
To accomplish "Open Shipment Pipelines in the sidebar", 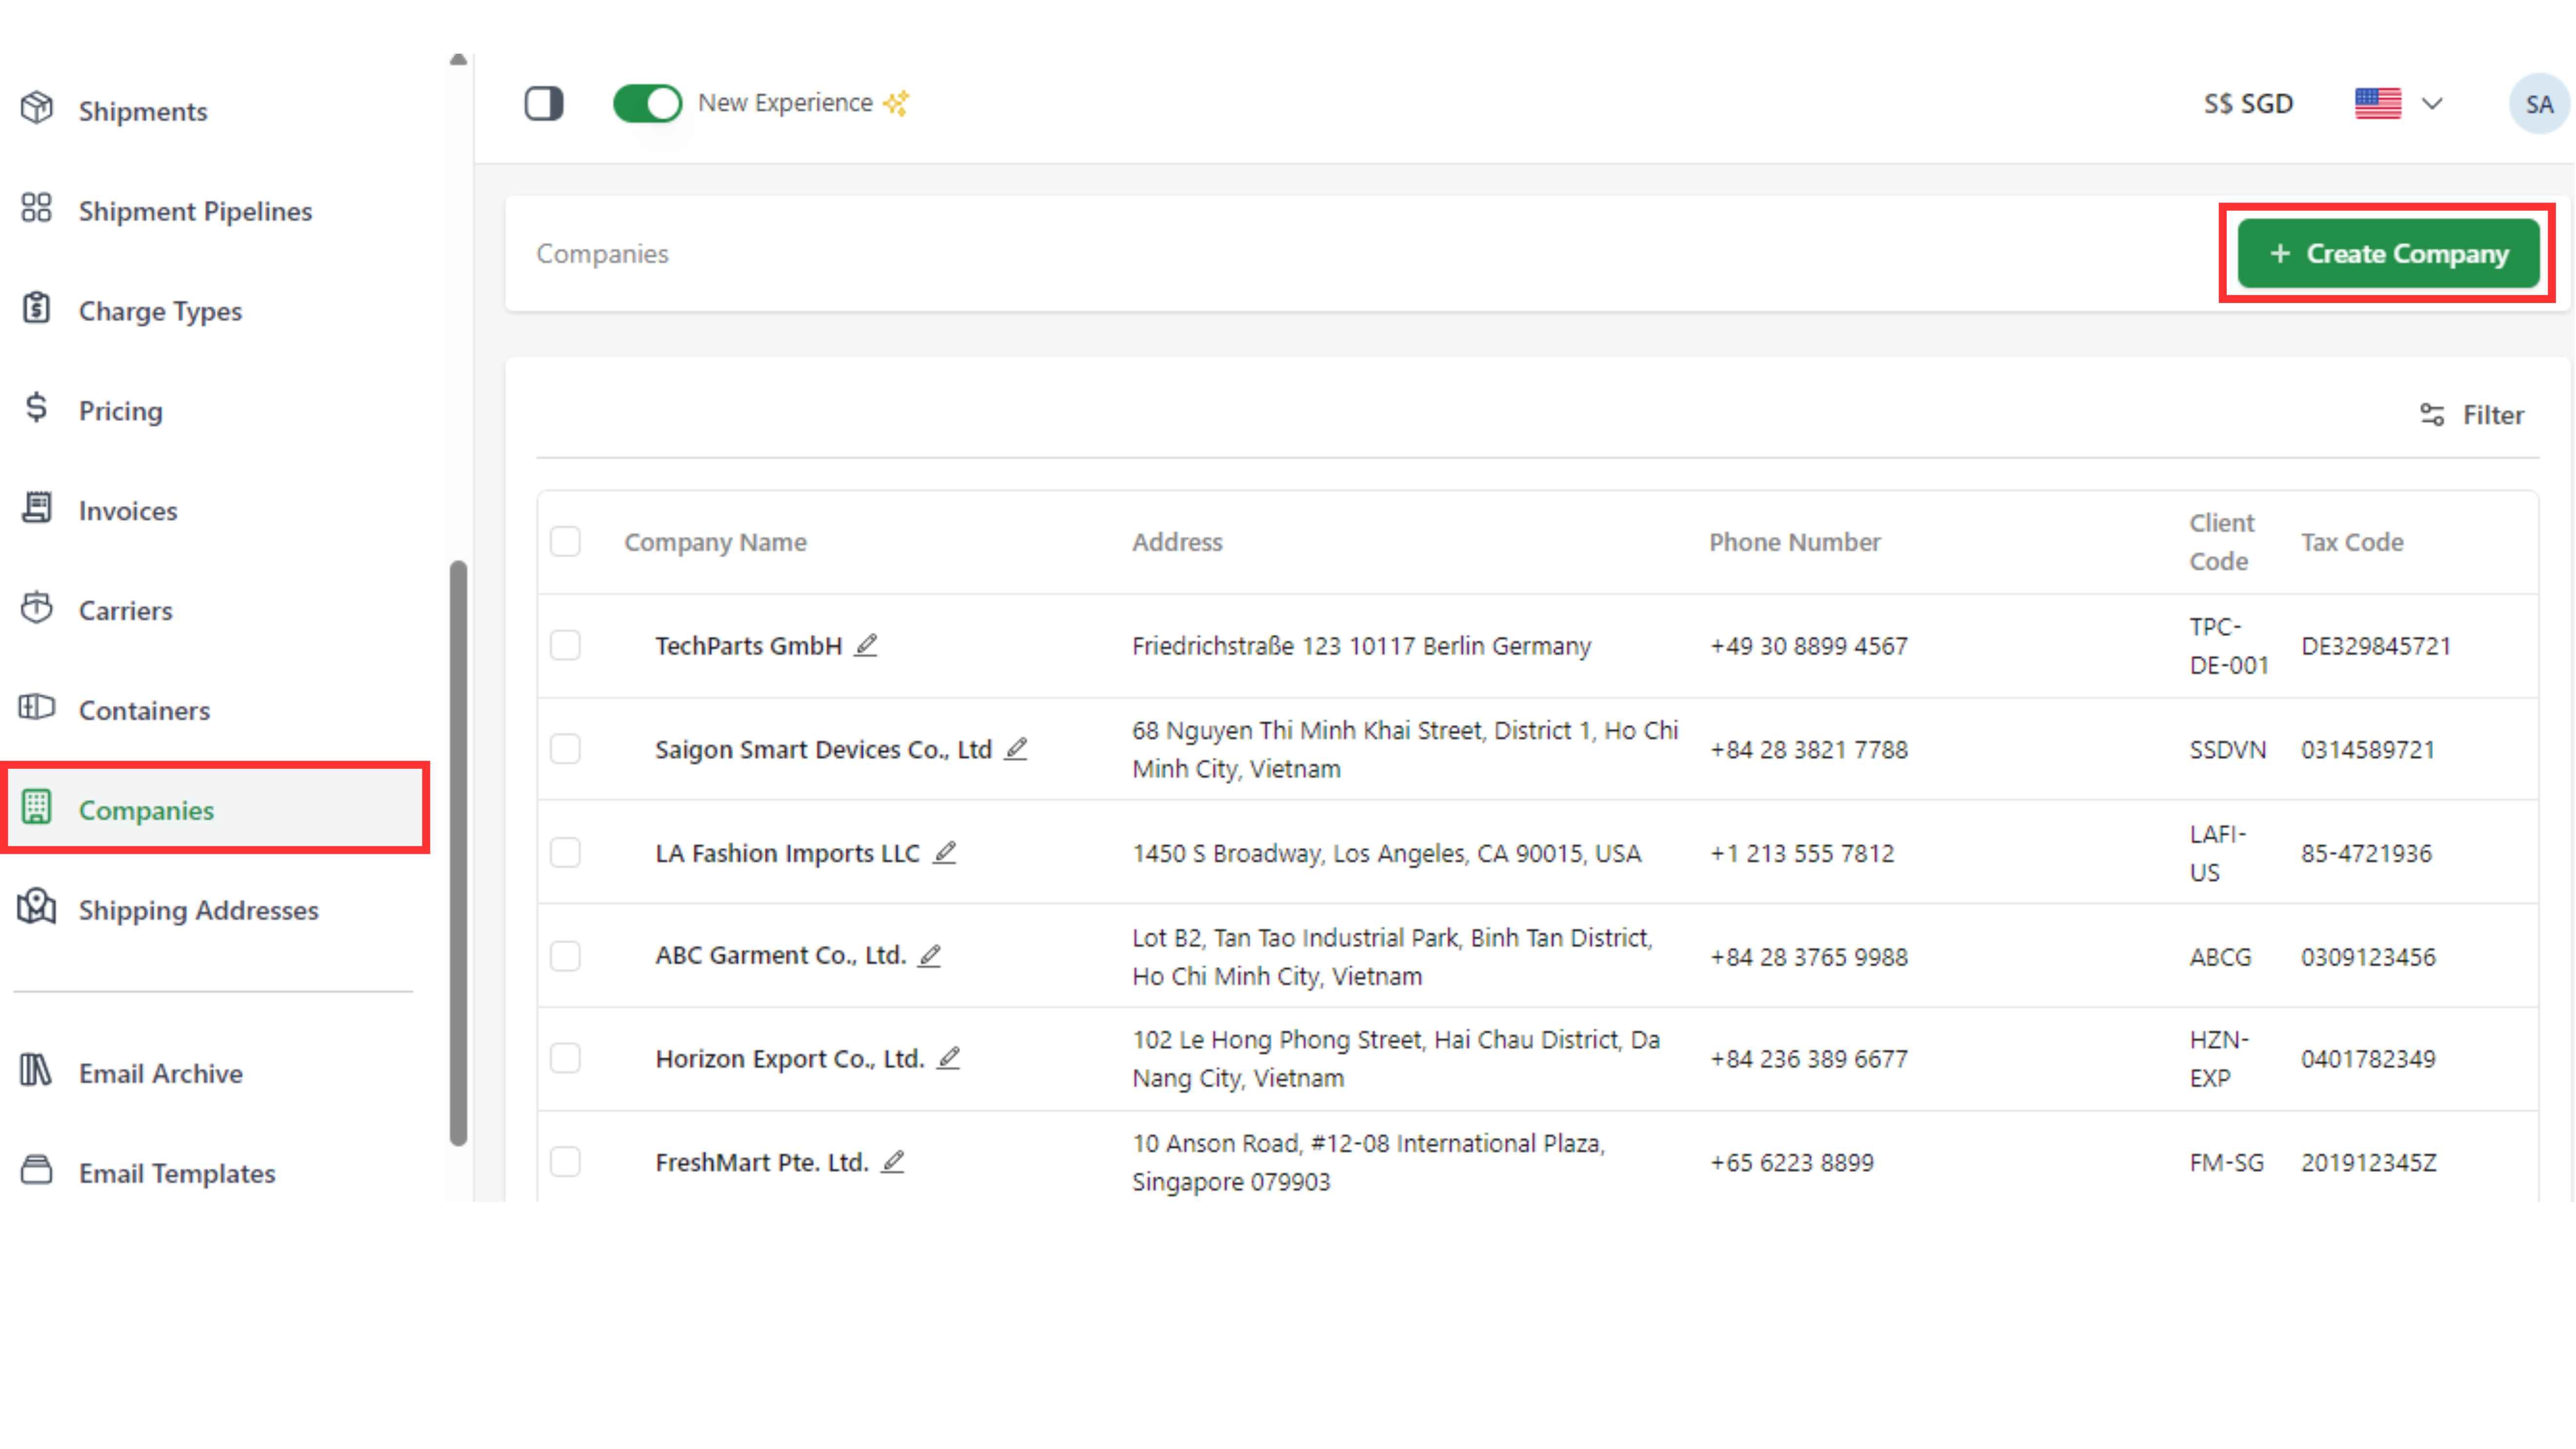I will click(195, 211).
